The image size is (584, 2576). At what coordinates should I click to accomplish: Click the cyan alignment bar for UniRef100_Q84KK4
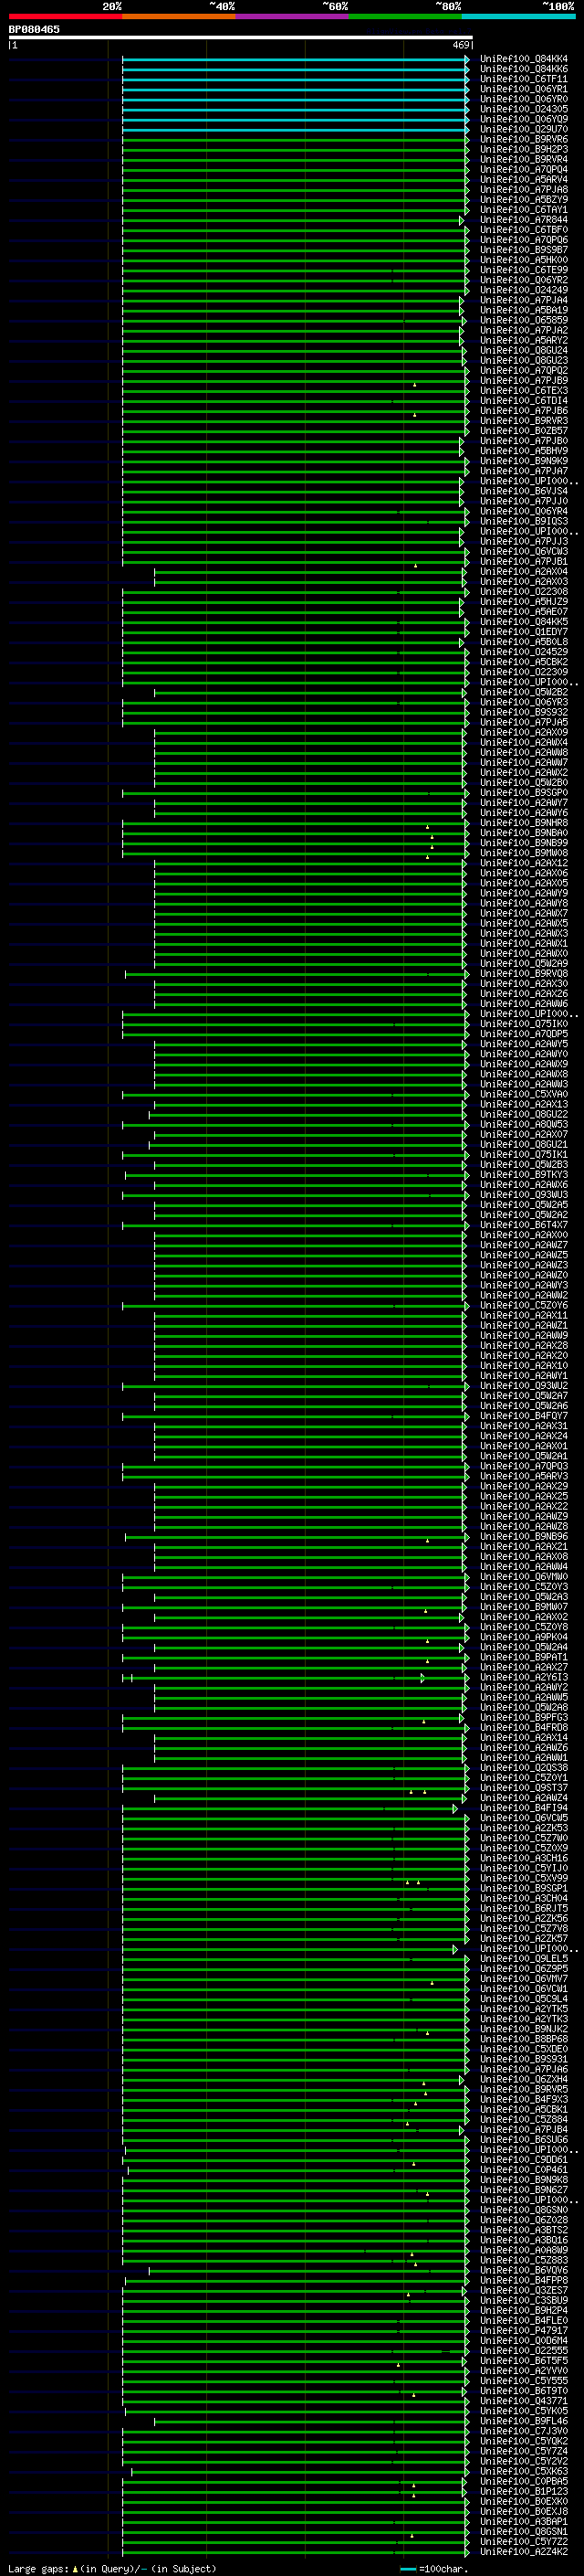(296, 59)
